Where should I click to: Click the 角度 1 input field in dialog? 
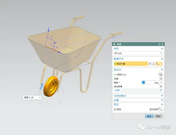(147, 83)
